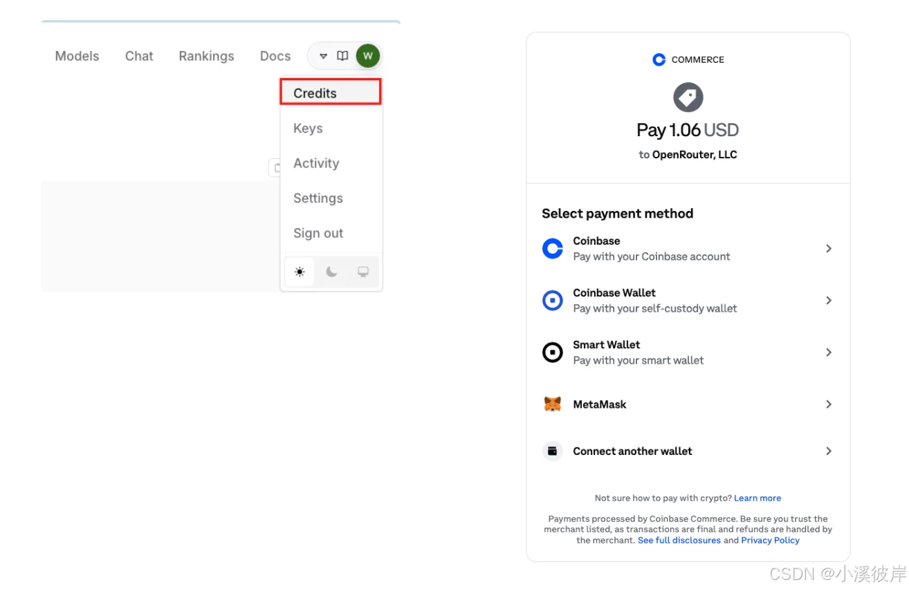The image size is (909, 589).
Task: Select Credits in the account menu
Action: [331, 92]
